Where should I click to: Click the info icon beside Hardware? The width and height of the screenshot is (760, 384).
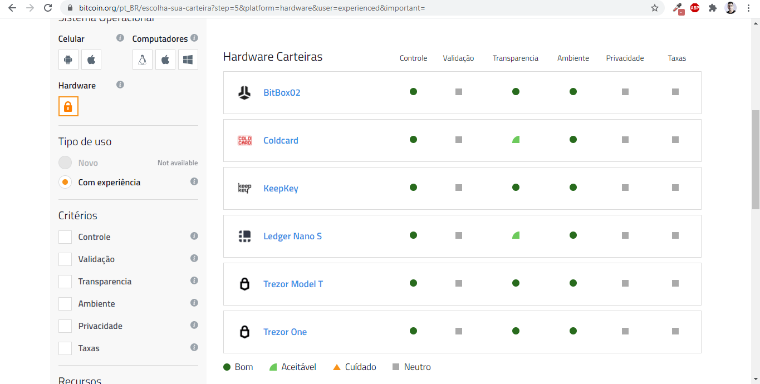tap(120, 85)
